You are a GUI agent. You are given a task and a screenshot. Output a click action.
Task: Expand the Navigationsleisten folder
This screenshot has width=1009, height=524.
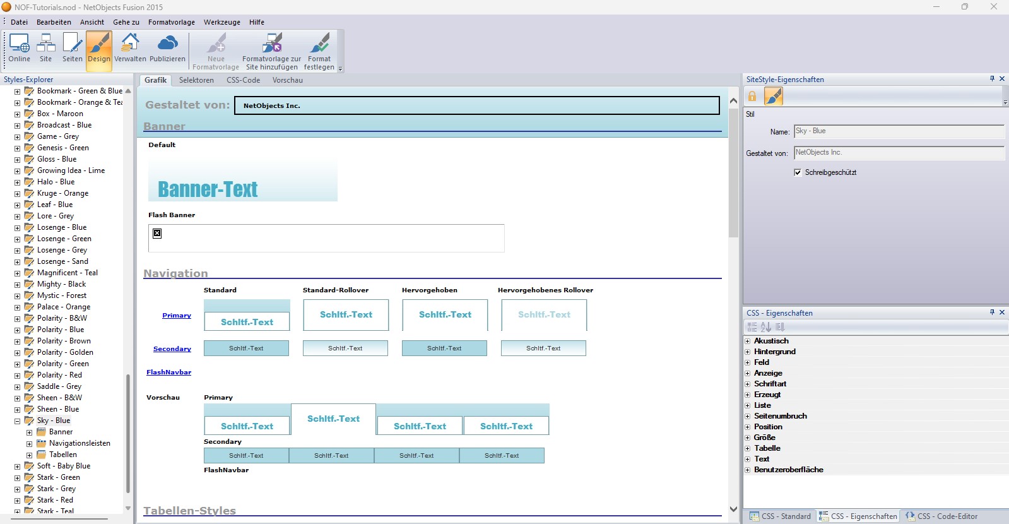point(29,444)
